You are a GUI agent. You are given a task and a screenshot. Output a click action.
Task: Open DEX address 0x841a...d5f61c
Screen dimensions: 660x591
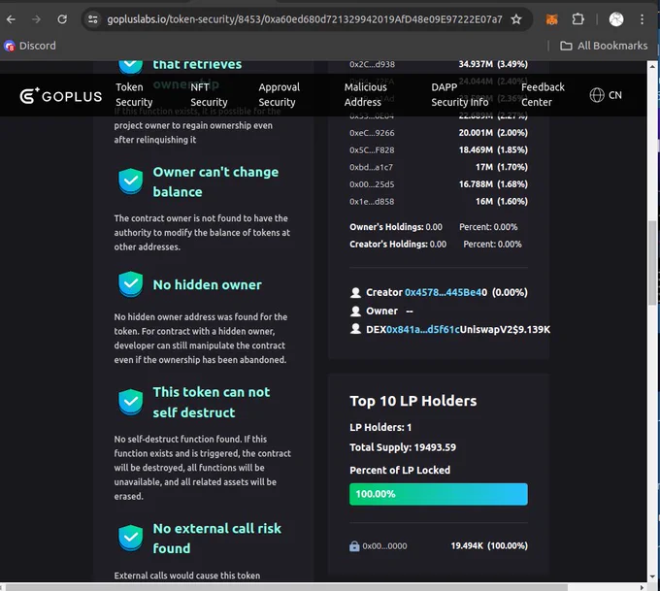coord(423,329)
